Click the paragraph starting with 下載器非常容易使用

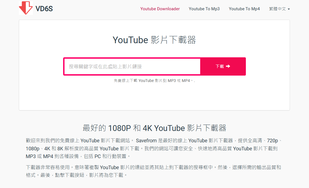[x=153, y=171]
